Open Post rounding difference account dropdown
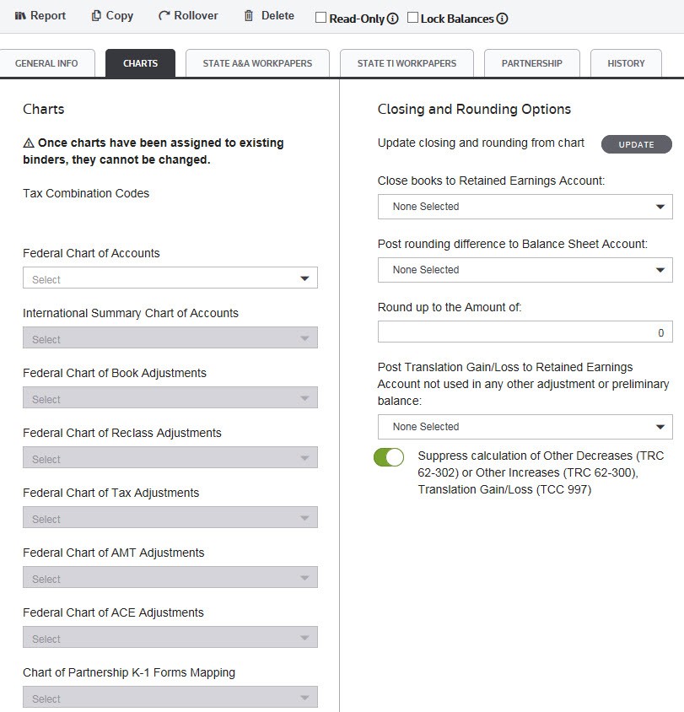684x712 pixels. pos(525,269)
